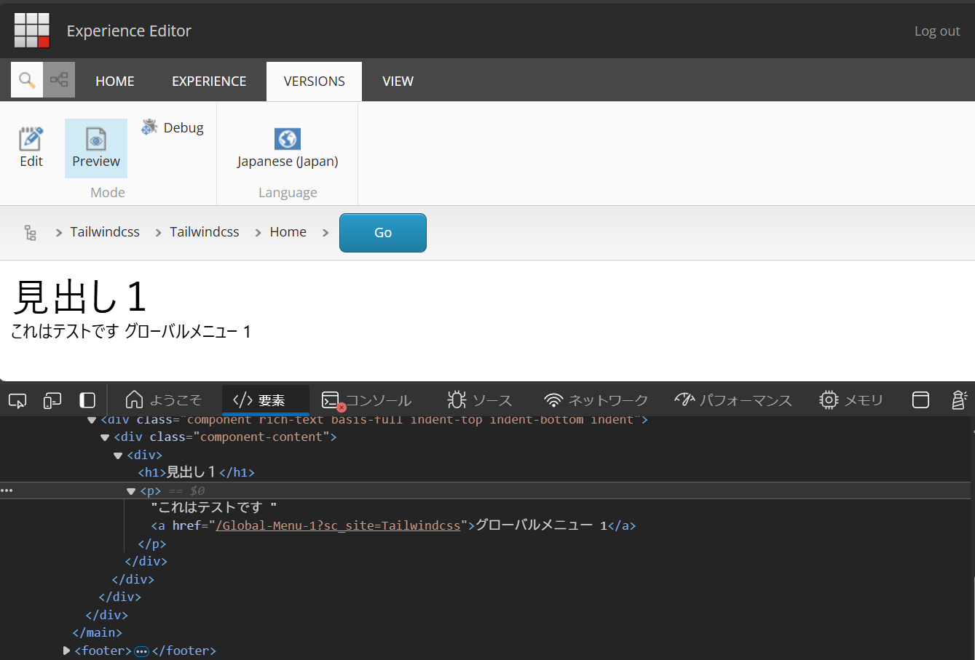Viewport: 975px width, 660px height.
Task: Click the これはテストです paragraph text
Action: point(66,332)
